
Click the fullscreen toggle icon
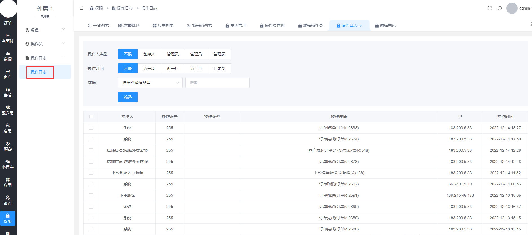coord(489,8)
